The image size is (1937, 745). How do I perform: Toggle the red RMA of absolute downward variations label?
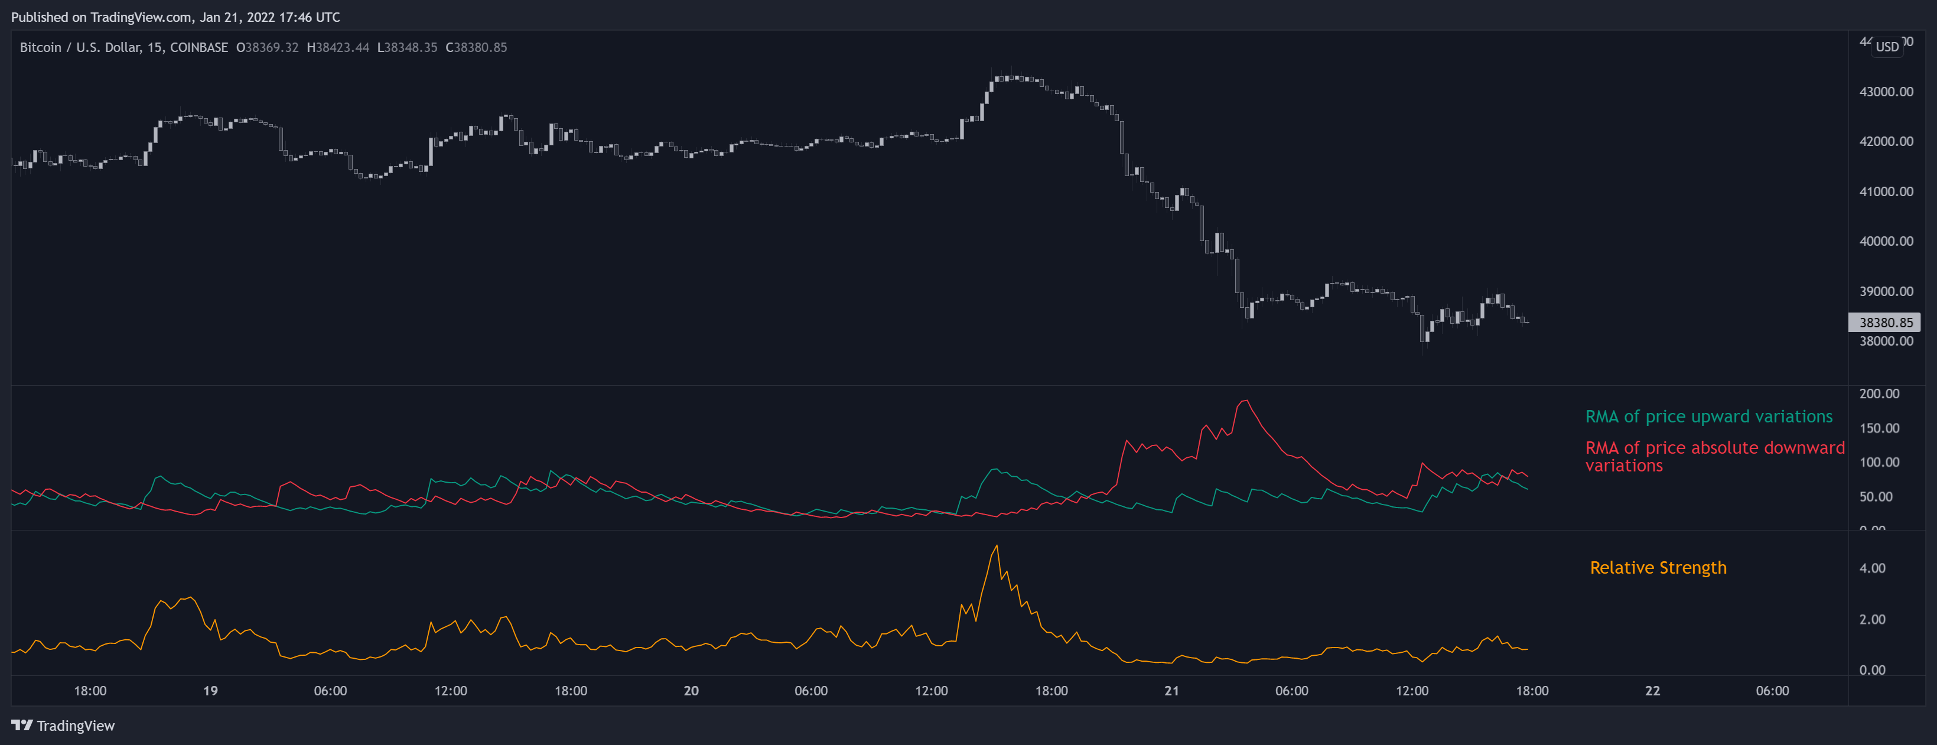click(x=1714, y=455)
